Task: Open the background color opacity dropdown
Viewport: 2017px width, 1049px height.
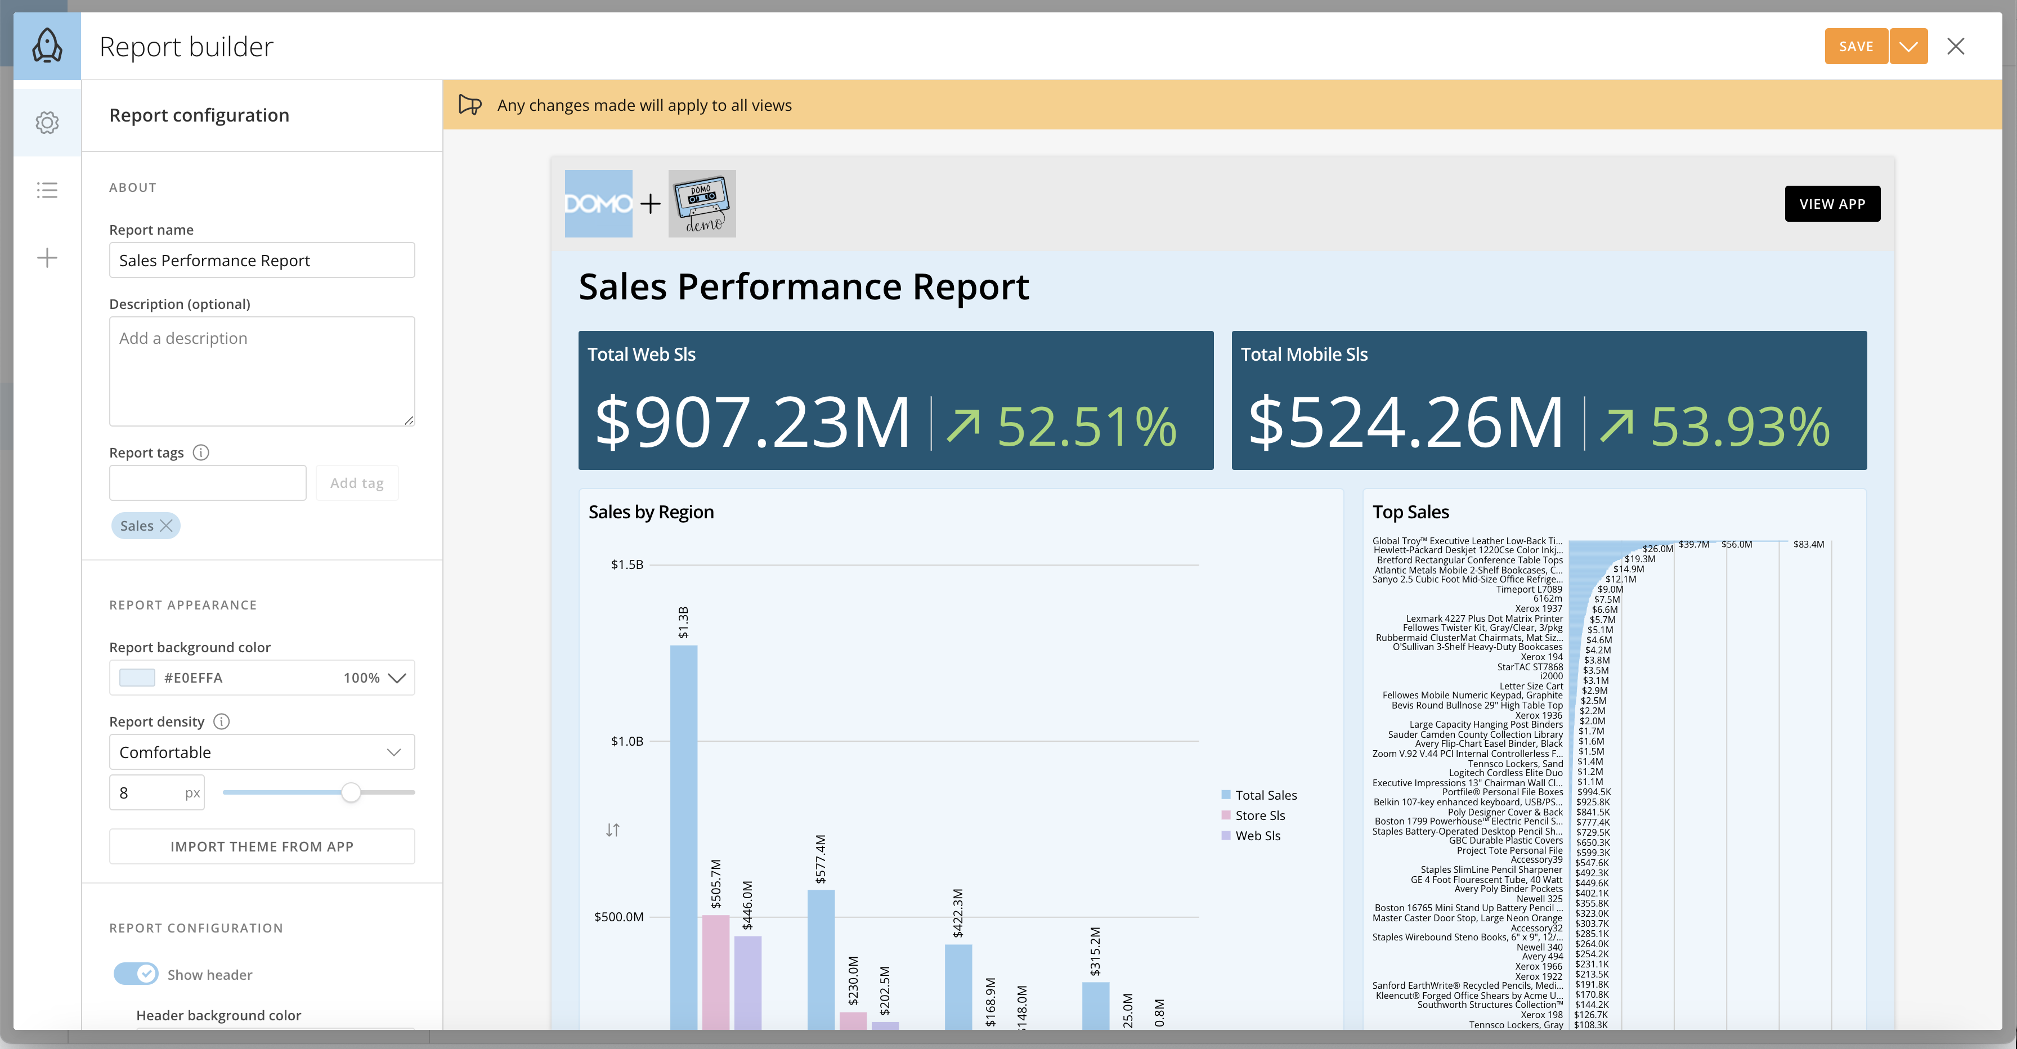Action: tap(396, 678)
